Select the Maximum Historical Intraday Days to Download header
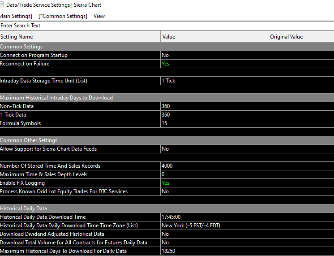 167,98
